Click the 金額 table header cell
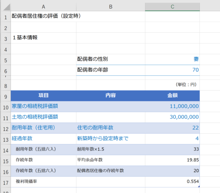Screen dimensions: 220x193 (x=172, y=96)
